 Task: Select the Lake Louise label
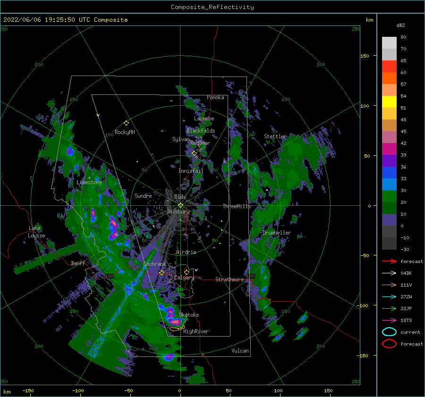(x=36, y=232)
